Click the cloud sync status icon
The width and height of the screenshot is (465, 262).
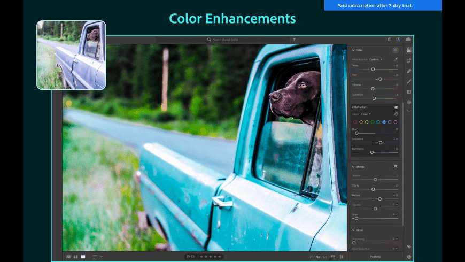408,39
